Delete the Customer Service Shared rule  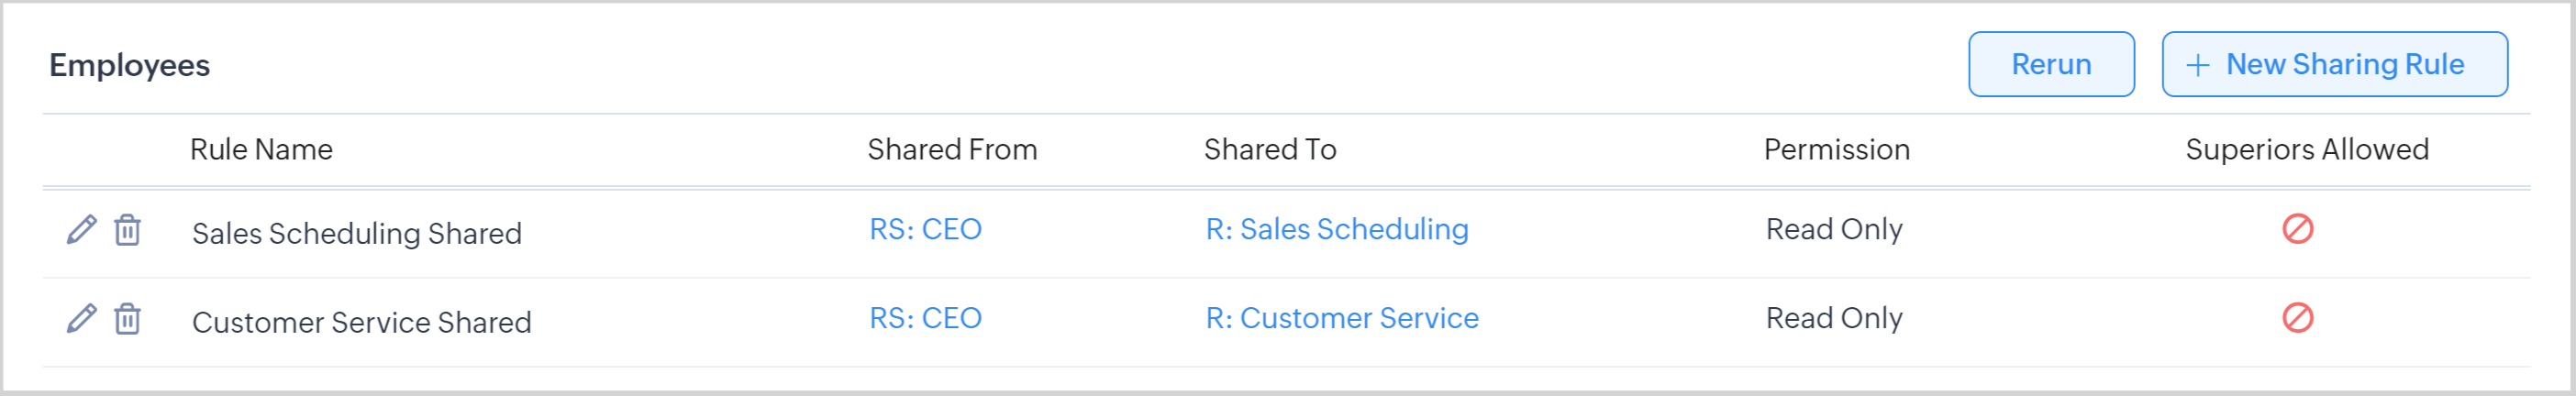click(127, 319)
